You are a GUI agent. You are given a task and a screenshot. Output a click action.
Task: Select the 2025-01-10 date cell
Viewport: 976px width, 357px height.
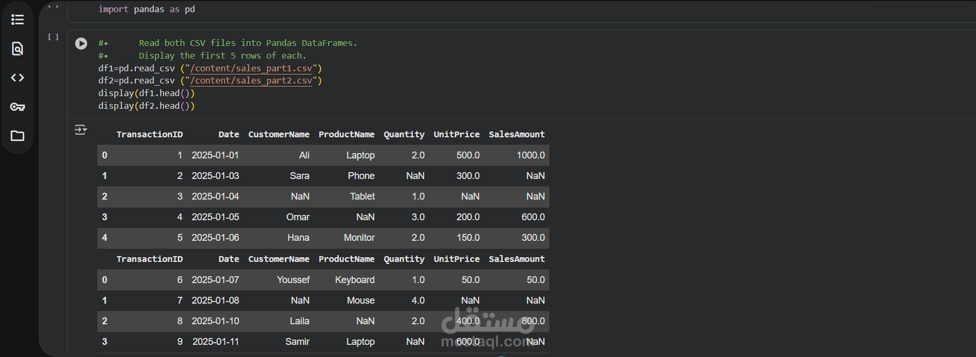(x=215, y=321)
